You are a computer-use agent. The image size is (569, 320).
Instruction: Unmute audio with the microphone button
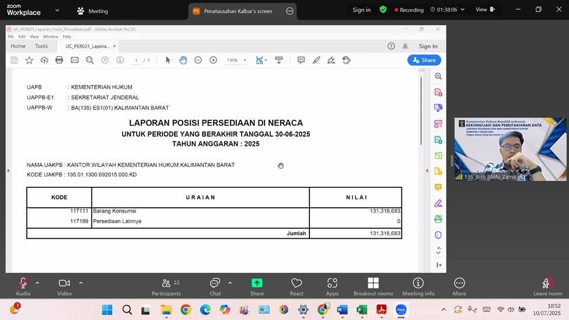click(x=23, y=287)
